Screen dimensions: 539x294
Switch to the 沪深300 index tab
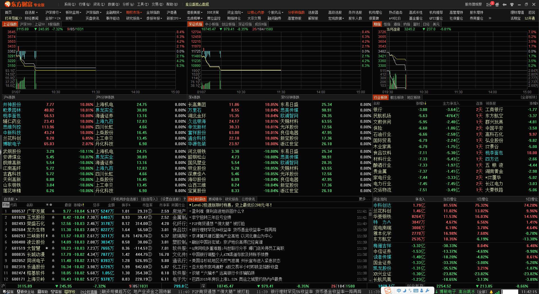pyautogui.click(x=26, y=24)
